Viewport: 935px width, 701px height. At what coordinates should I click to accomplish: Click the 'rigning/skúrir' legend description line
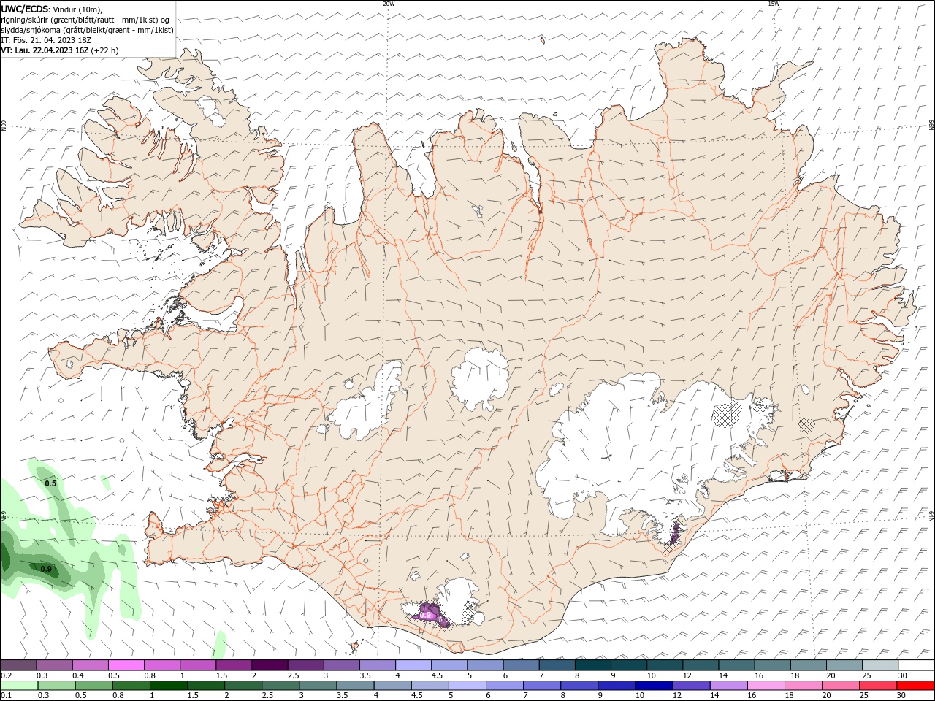[x=86, y=20]
